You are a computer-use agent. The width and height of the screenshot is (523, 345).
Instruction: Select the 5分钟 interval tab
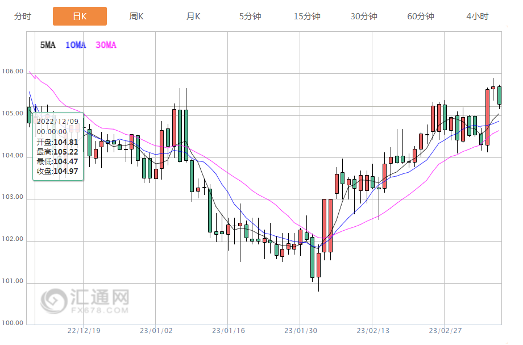pos(250,16)
